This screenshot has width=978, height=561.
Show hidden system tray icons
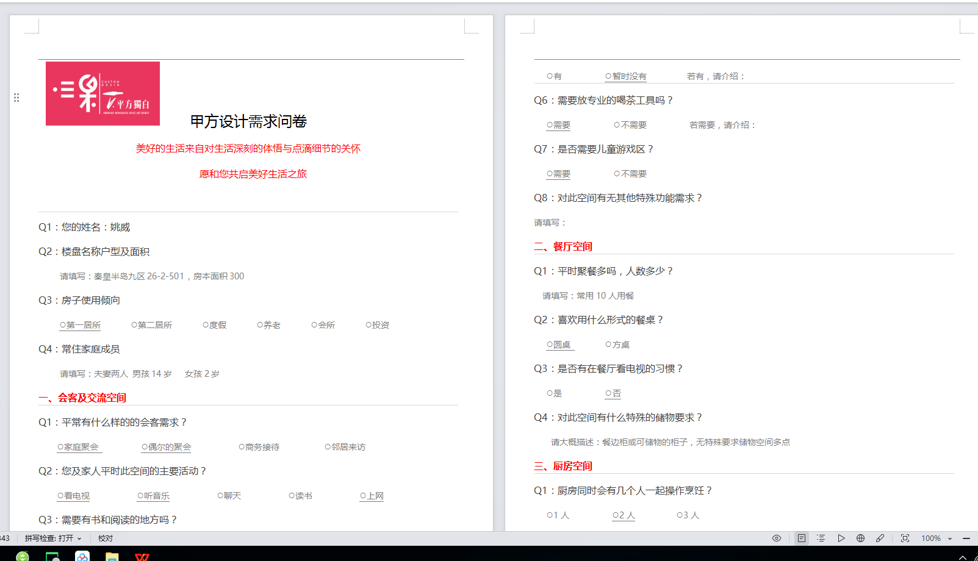(963, 557)
